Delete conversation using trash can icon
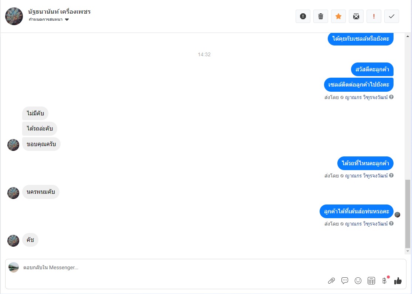 321,16
